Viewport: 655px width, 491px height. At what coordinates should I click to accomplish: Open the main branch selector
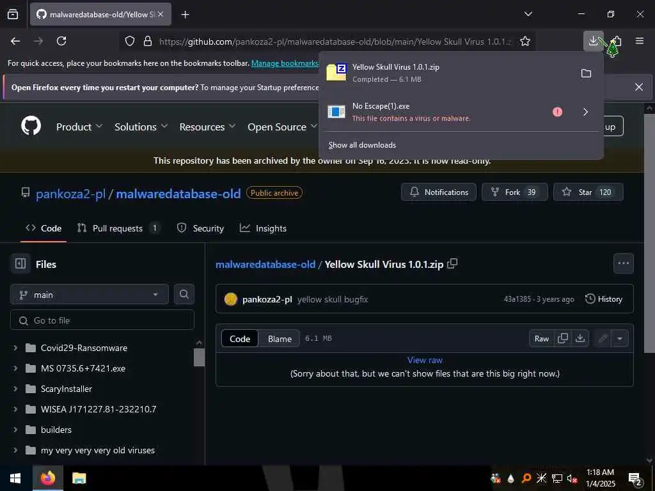pyautogui.click(x=90, y=295)
